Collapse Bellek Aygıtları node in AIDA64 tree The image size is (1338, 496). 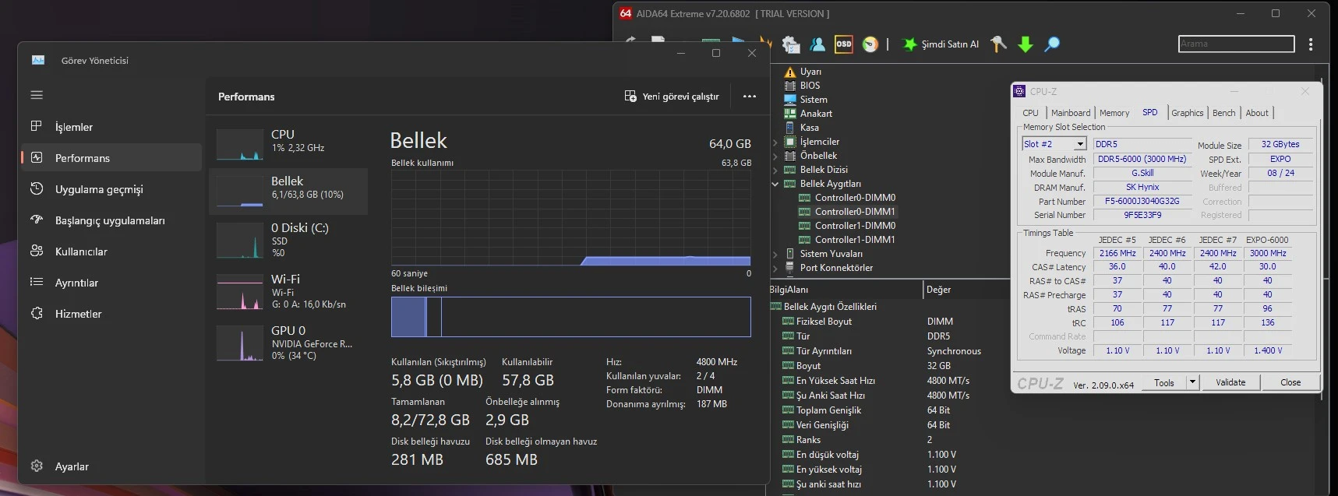[x=775, y=184]
